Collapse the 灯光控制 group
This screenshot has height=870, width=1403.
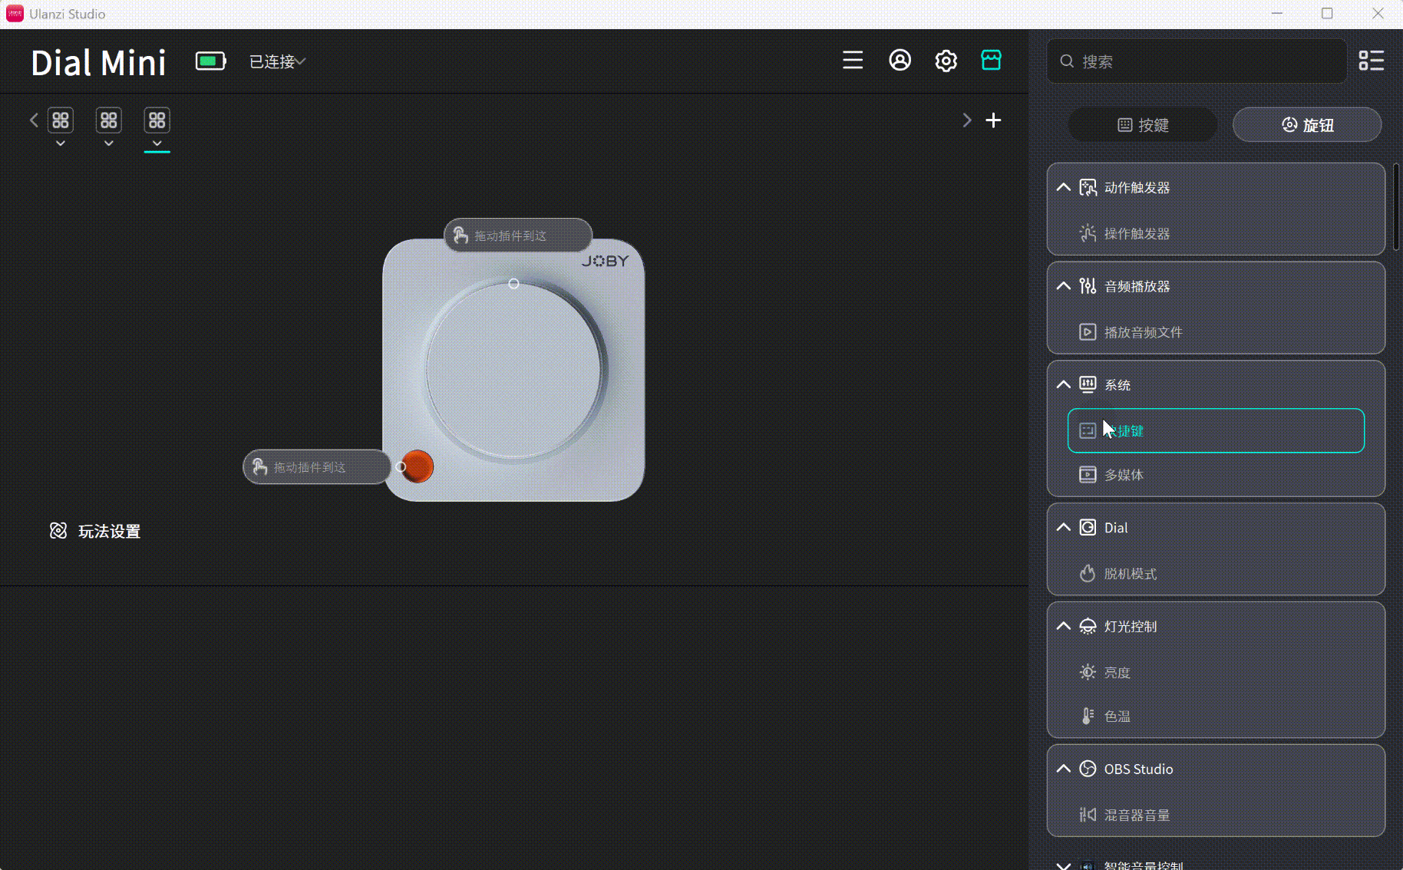pos(1063,626)
